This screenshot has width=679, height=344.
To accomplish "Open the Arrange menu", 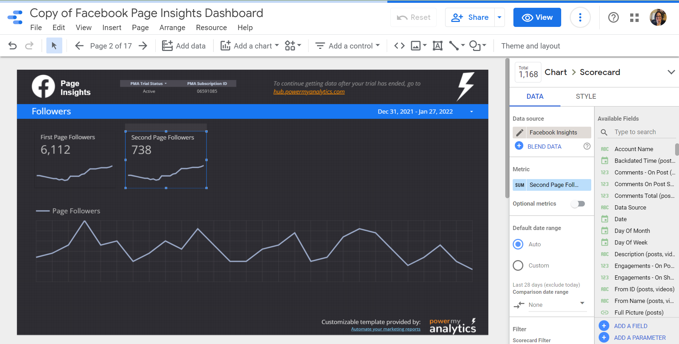I will tap(172, 28).
